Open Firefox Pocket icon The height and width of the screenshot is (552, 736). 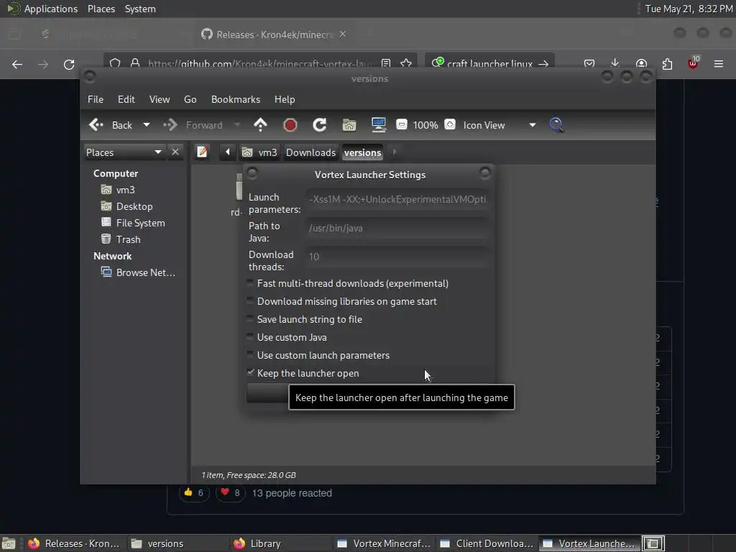click(589, 63)
